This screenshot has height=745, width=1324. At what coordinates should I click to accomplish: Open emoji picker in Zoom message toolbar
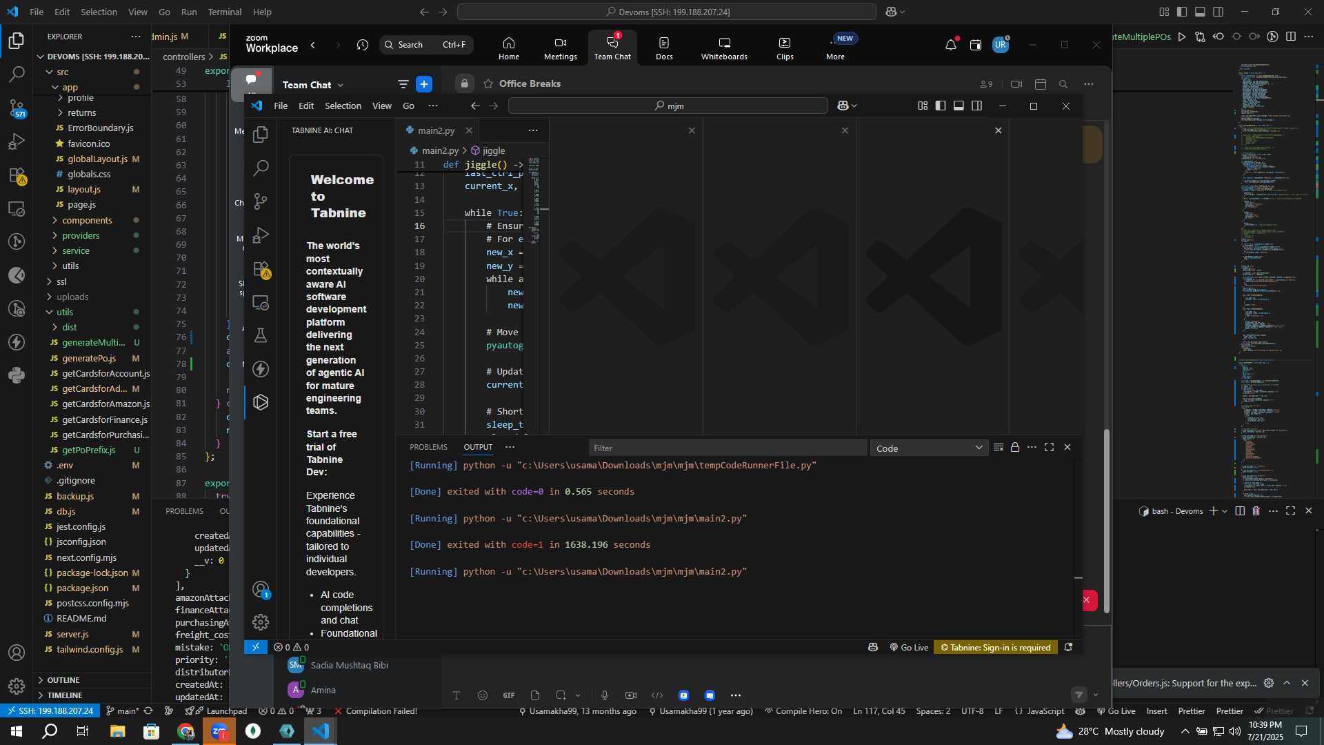click(x=482, y=695)
